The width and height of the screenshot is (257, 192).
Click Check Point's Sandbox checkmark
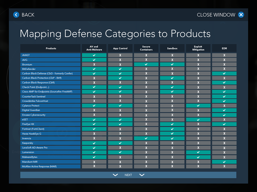pos(172,87)
